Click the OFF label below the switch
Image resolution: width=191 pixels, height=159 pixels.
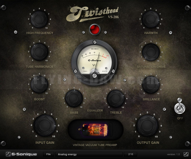180,118
